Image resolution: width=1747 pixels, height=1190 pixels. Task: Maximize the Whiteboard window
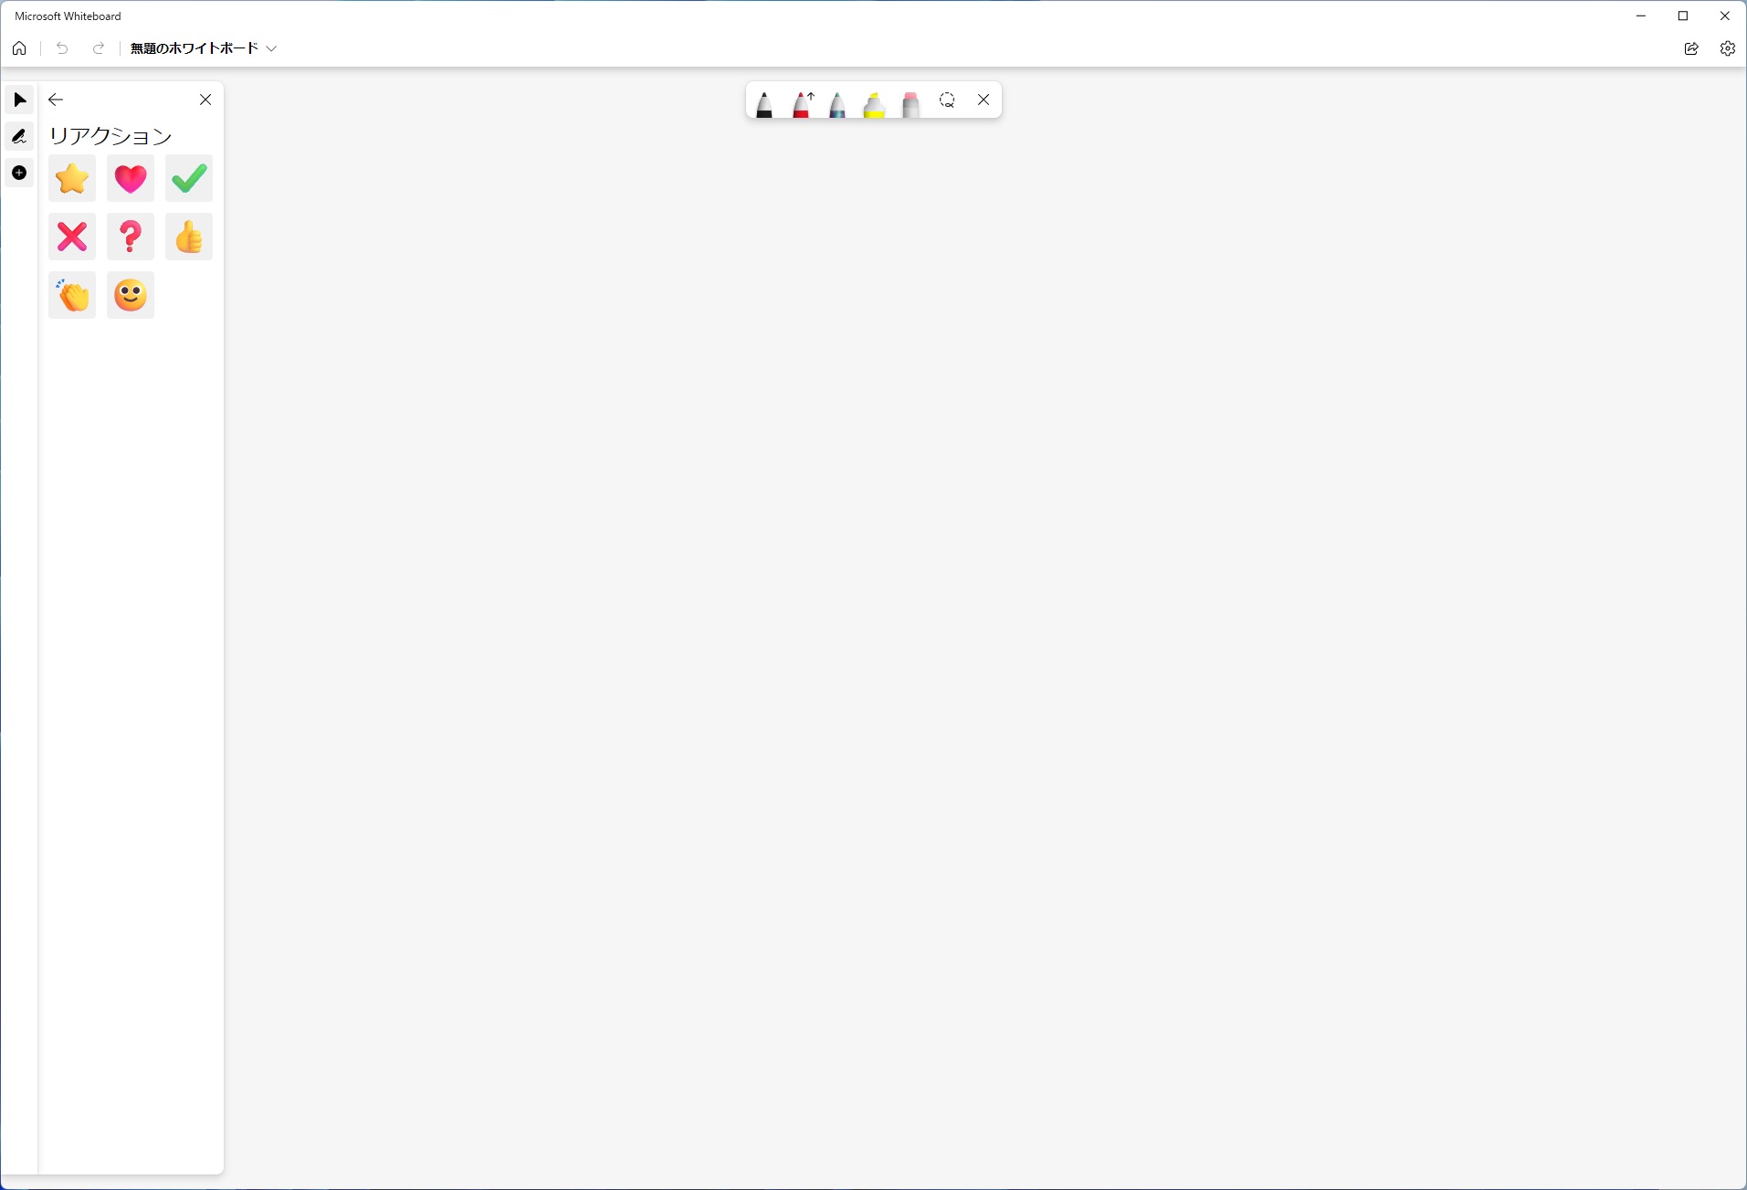tap(1683, 16)
